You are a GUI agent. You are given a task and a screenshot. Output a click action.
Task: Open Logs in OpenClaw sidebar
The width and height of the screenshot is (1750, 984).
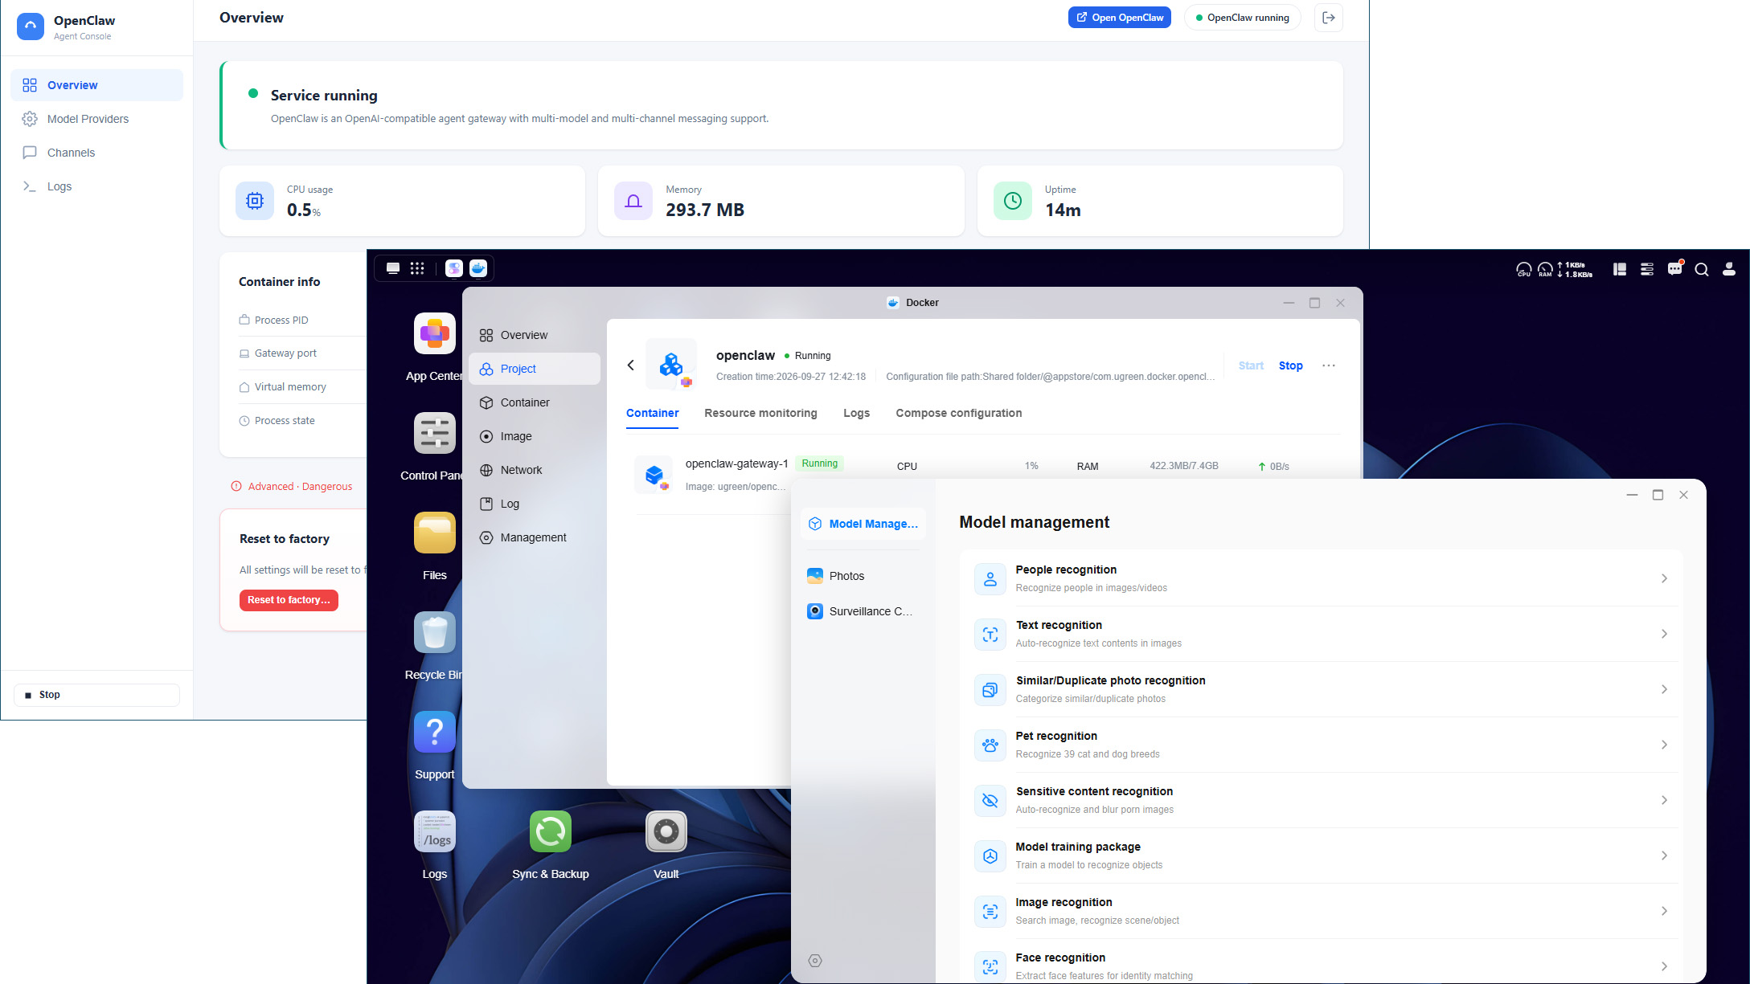[96, 186]
